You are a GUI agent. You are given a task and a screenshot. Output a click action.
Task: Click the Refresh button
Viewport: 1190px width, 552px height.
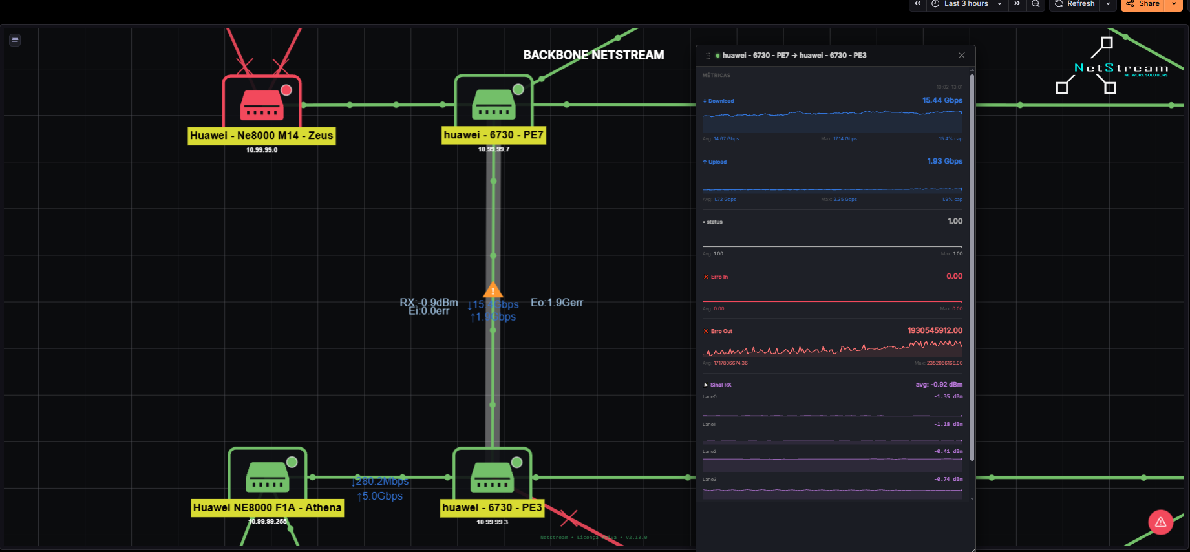(1075, 4)
